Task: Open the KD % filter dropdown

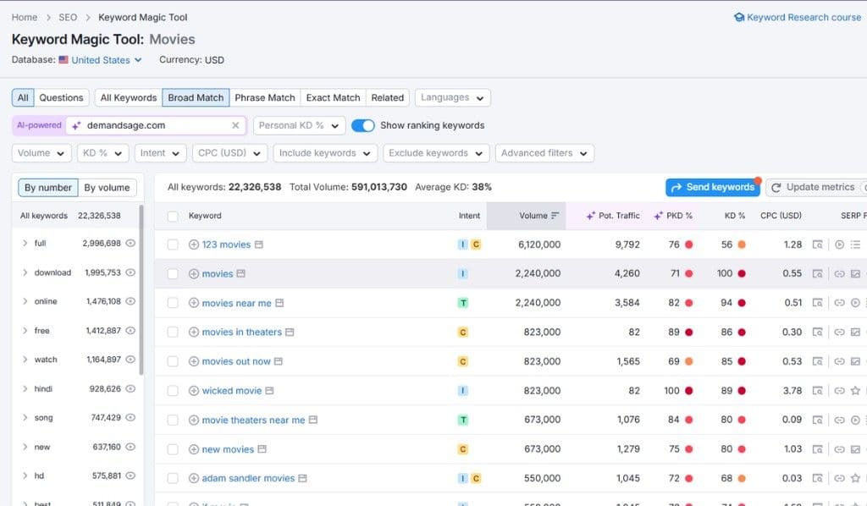Action: (102, 153)
